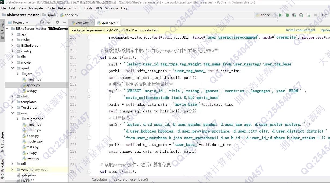Open Project panel settings gear

57,22
